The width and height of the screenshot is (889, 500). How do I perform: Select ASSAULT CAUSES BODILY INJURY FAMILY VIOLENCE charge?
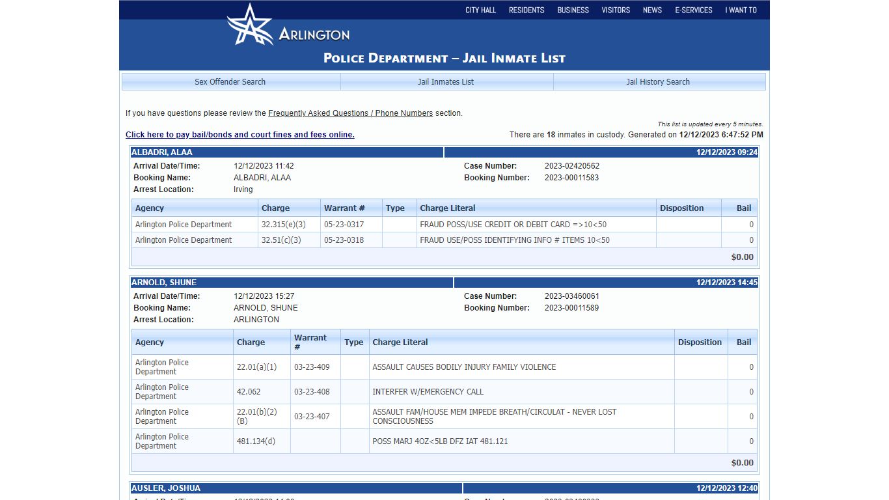click(x=464, y=367)
